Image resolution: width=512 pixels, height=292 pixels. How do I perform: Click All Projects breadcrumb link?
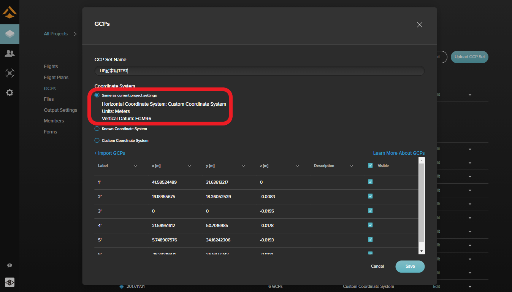click(x=55, y=34)
